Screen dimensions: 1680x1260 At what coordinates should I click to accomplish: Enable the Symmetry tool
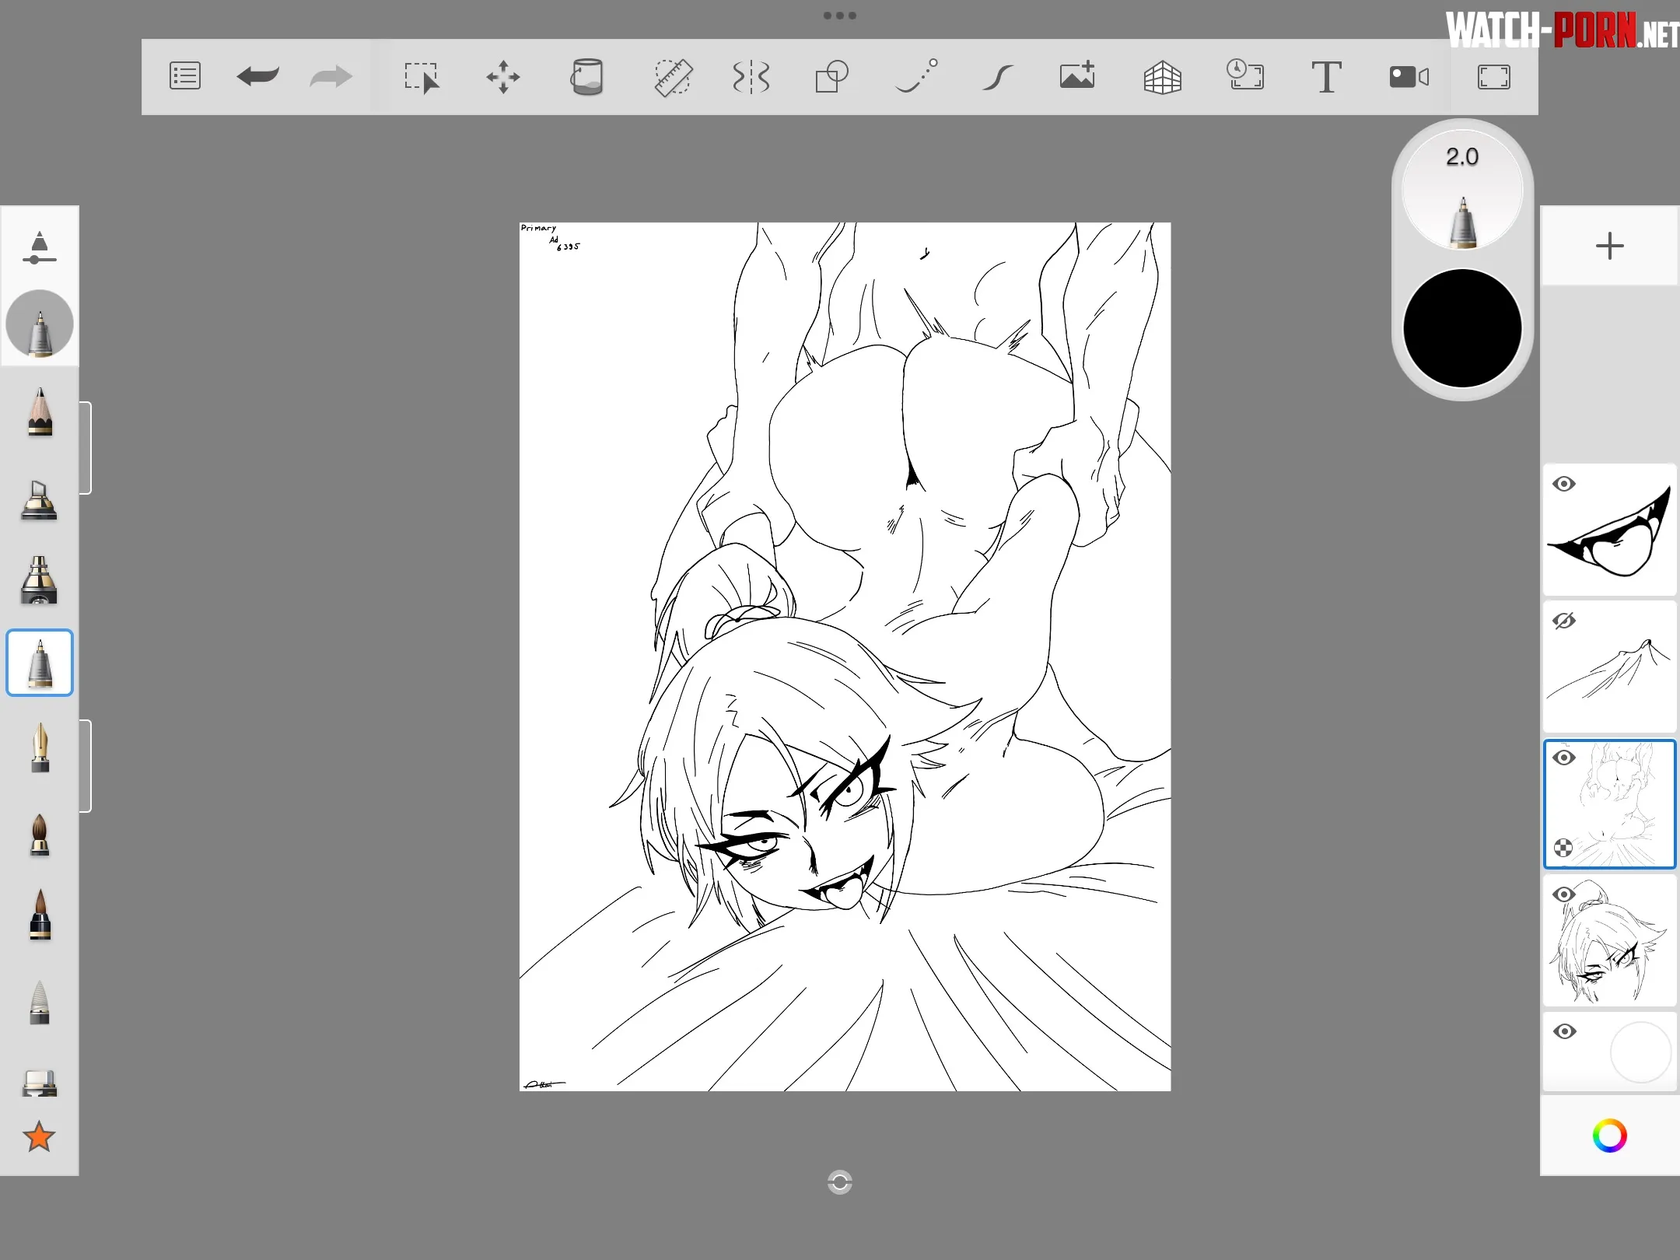(751, 77)
